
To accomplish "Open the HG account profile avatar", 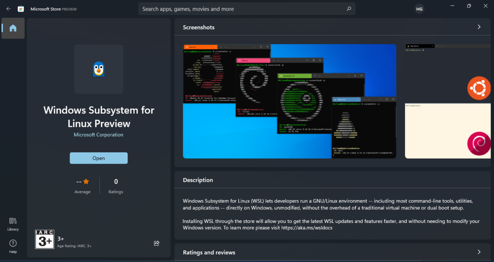I will point(419,9).
